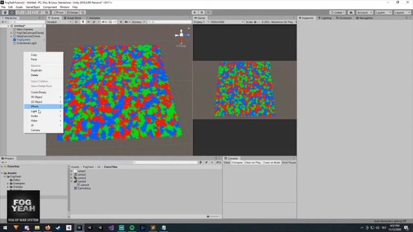Toggle scene lighting bulb icon
The height and width of the screenshot is (232, 413).
coord(83,22)
